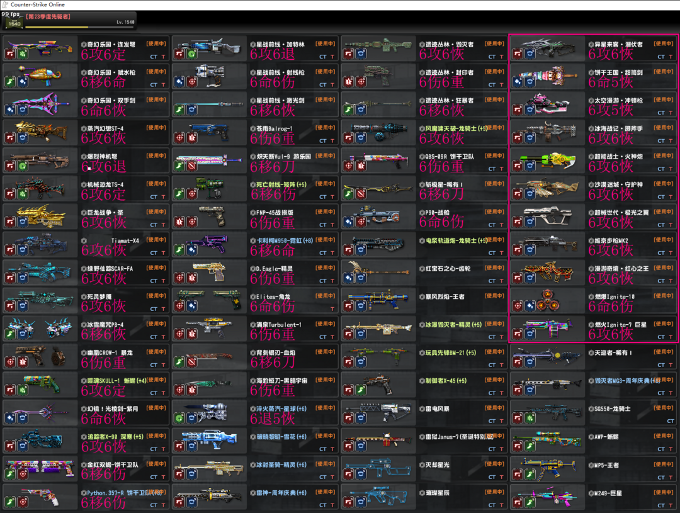Click the red crosshair icon on 燃爆Ignite-10 card

[518, 306]
